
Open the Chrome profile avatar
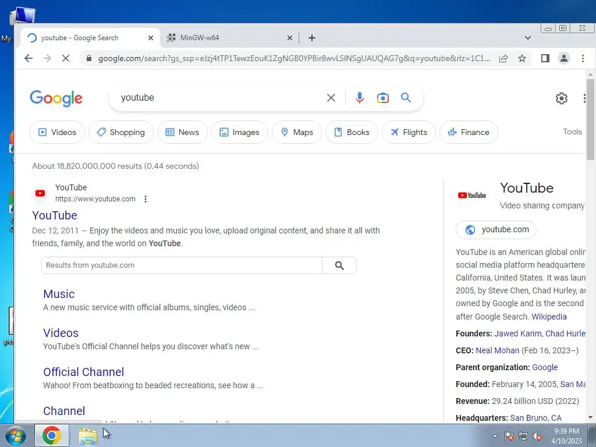[x=563, y=58]
